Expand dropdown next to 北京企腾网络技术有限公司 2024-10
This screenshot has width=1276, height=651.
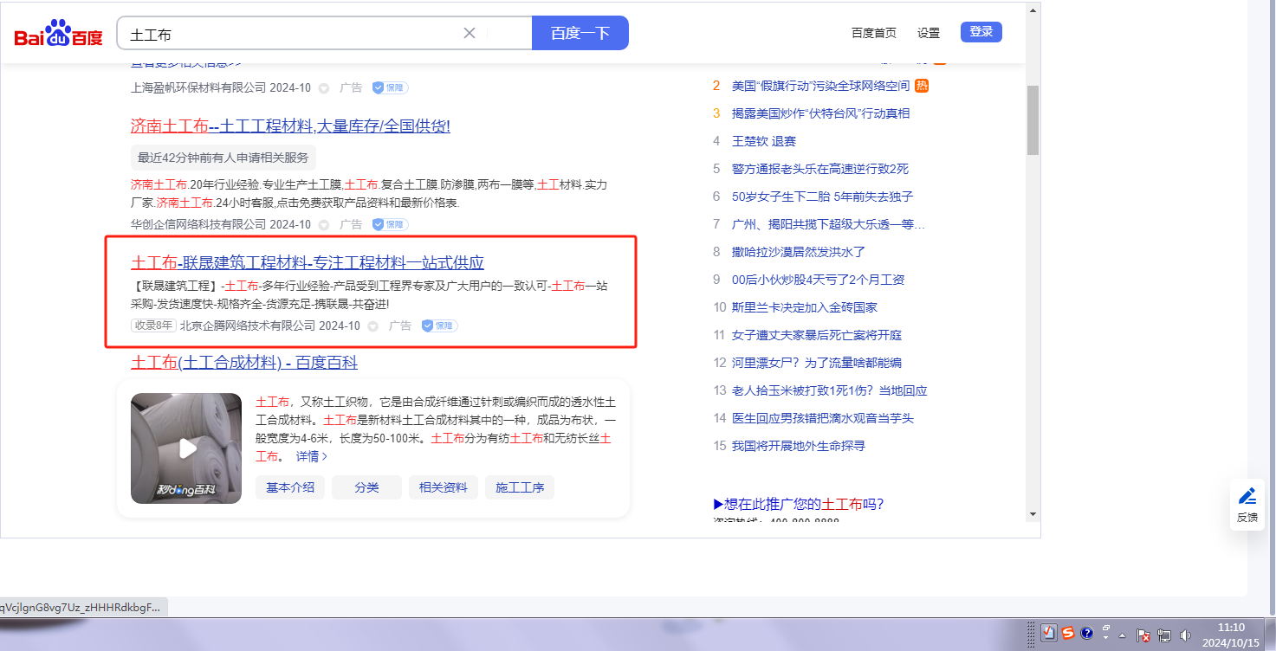tap(373, 326)
